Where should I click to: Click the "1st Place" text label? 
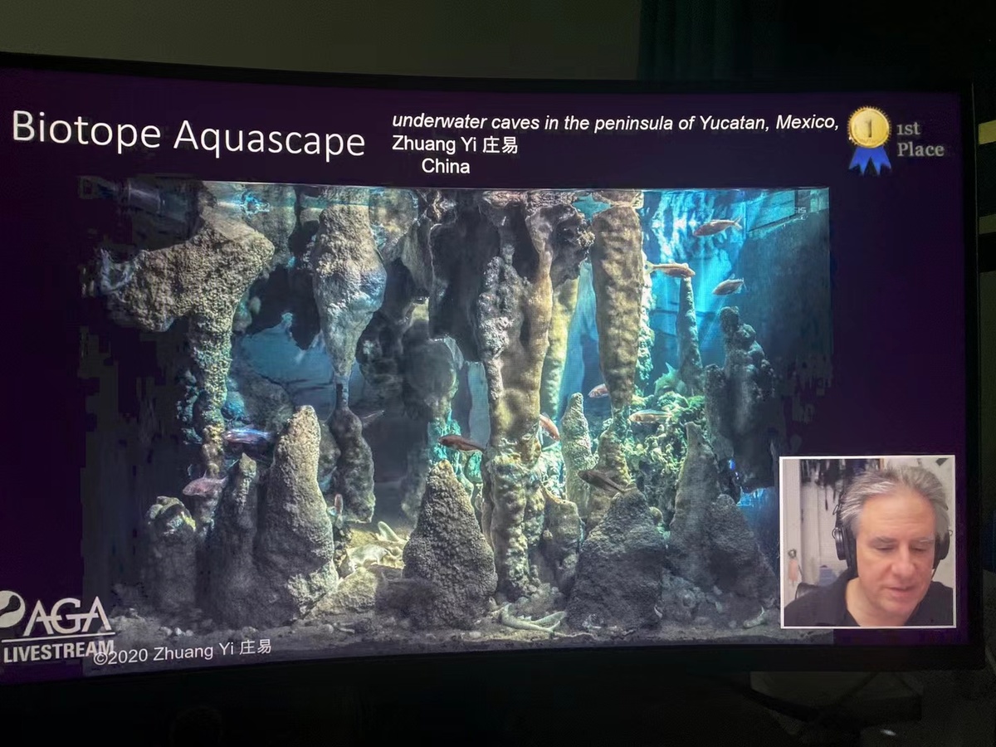[919, 139]
